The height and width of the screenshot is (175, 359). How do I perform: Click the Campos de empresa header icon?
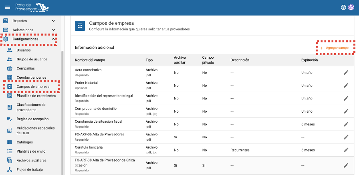[80, 26]
